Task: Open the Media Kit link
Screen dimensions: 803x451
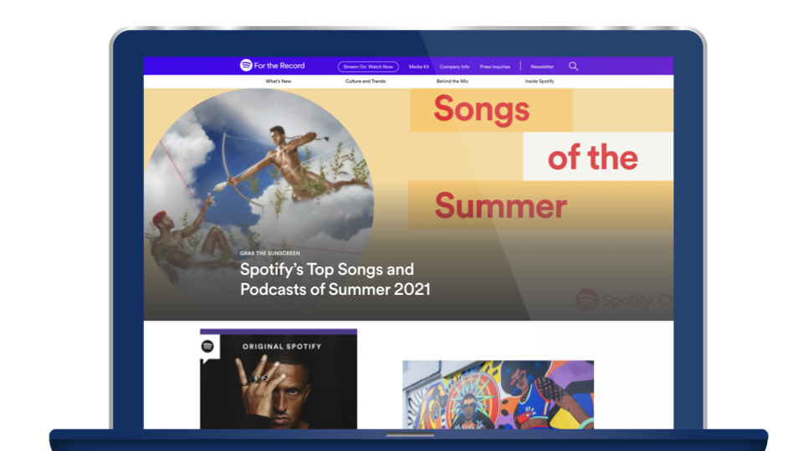Action: 419,67
